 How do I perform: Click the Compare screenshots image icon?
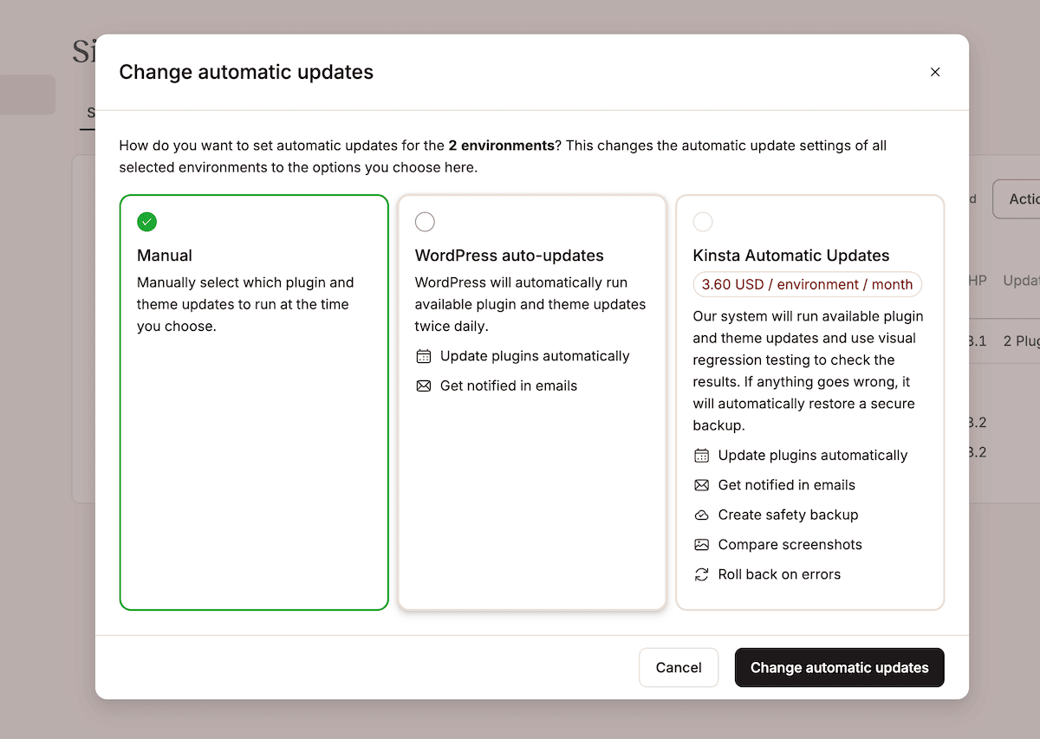[702, 544]
